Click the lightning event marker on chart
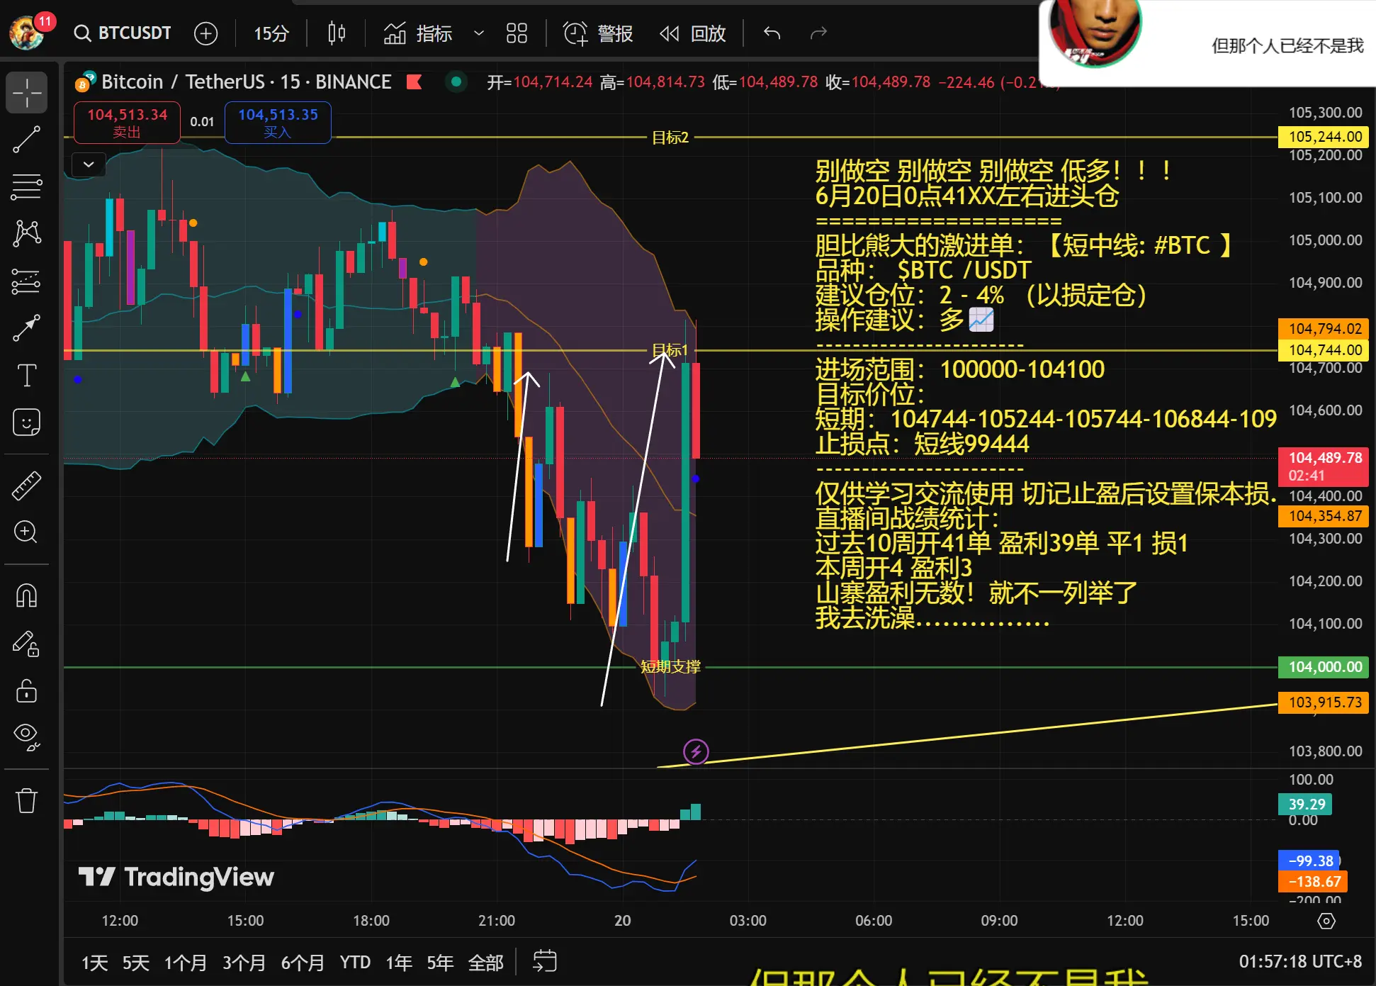Viewport: 1376px width, 986px height. click(696, 751)
